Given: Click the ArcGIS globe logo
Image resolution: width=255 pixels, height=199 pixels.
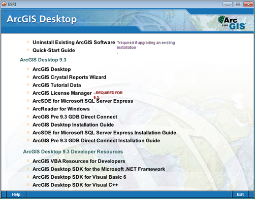Looking at the screenshot, I should click(232, 23).
